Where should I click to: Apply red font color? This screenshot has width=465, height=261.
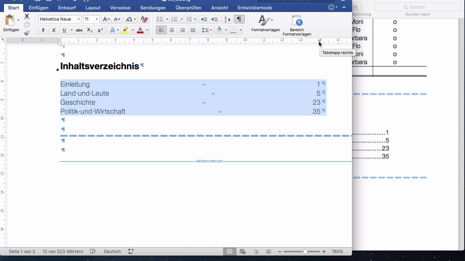pyautogui.click(x=140, y=30)
